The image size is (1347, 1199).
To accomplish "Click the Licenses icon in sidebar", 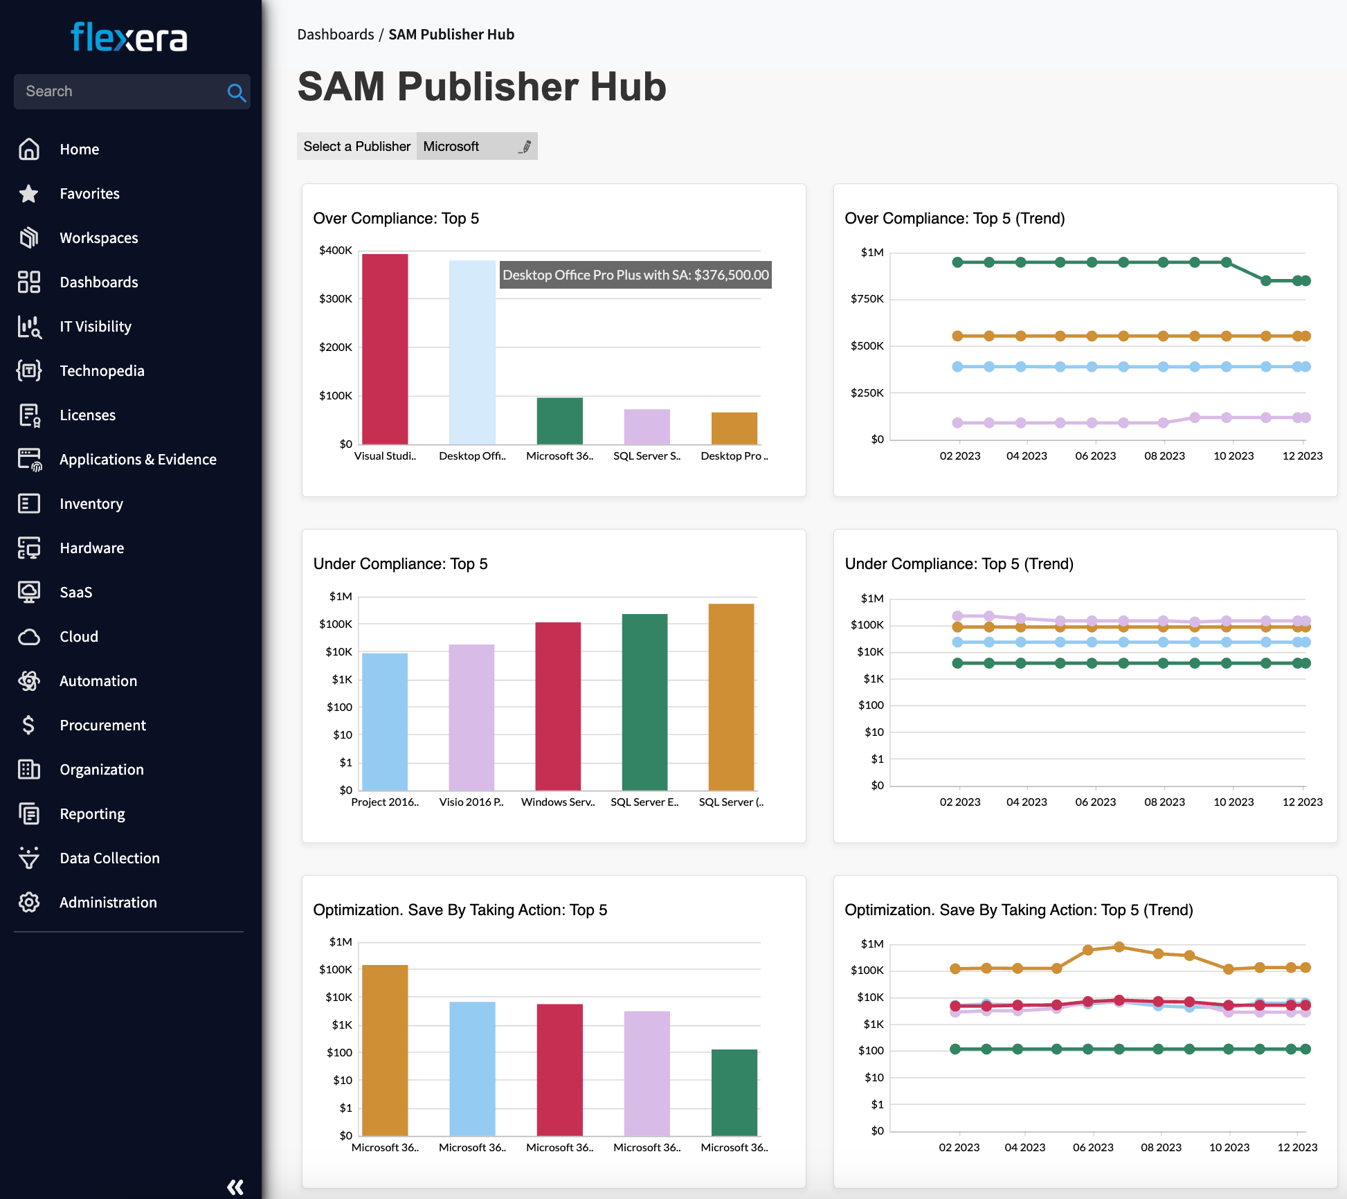I will pos(31,415).
